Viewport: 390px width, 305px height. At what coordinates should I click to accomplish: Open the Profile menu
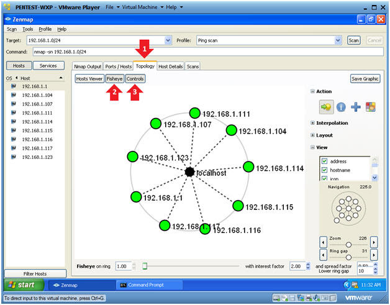click(x=45, y=29)
